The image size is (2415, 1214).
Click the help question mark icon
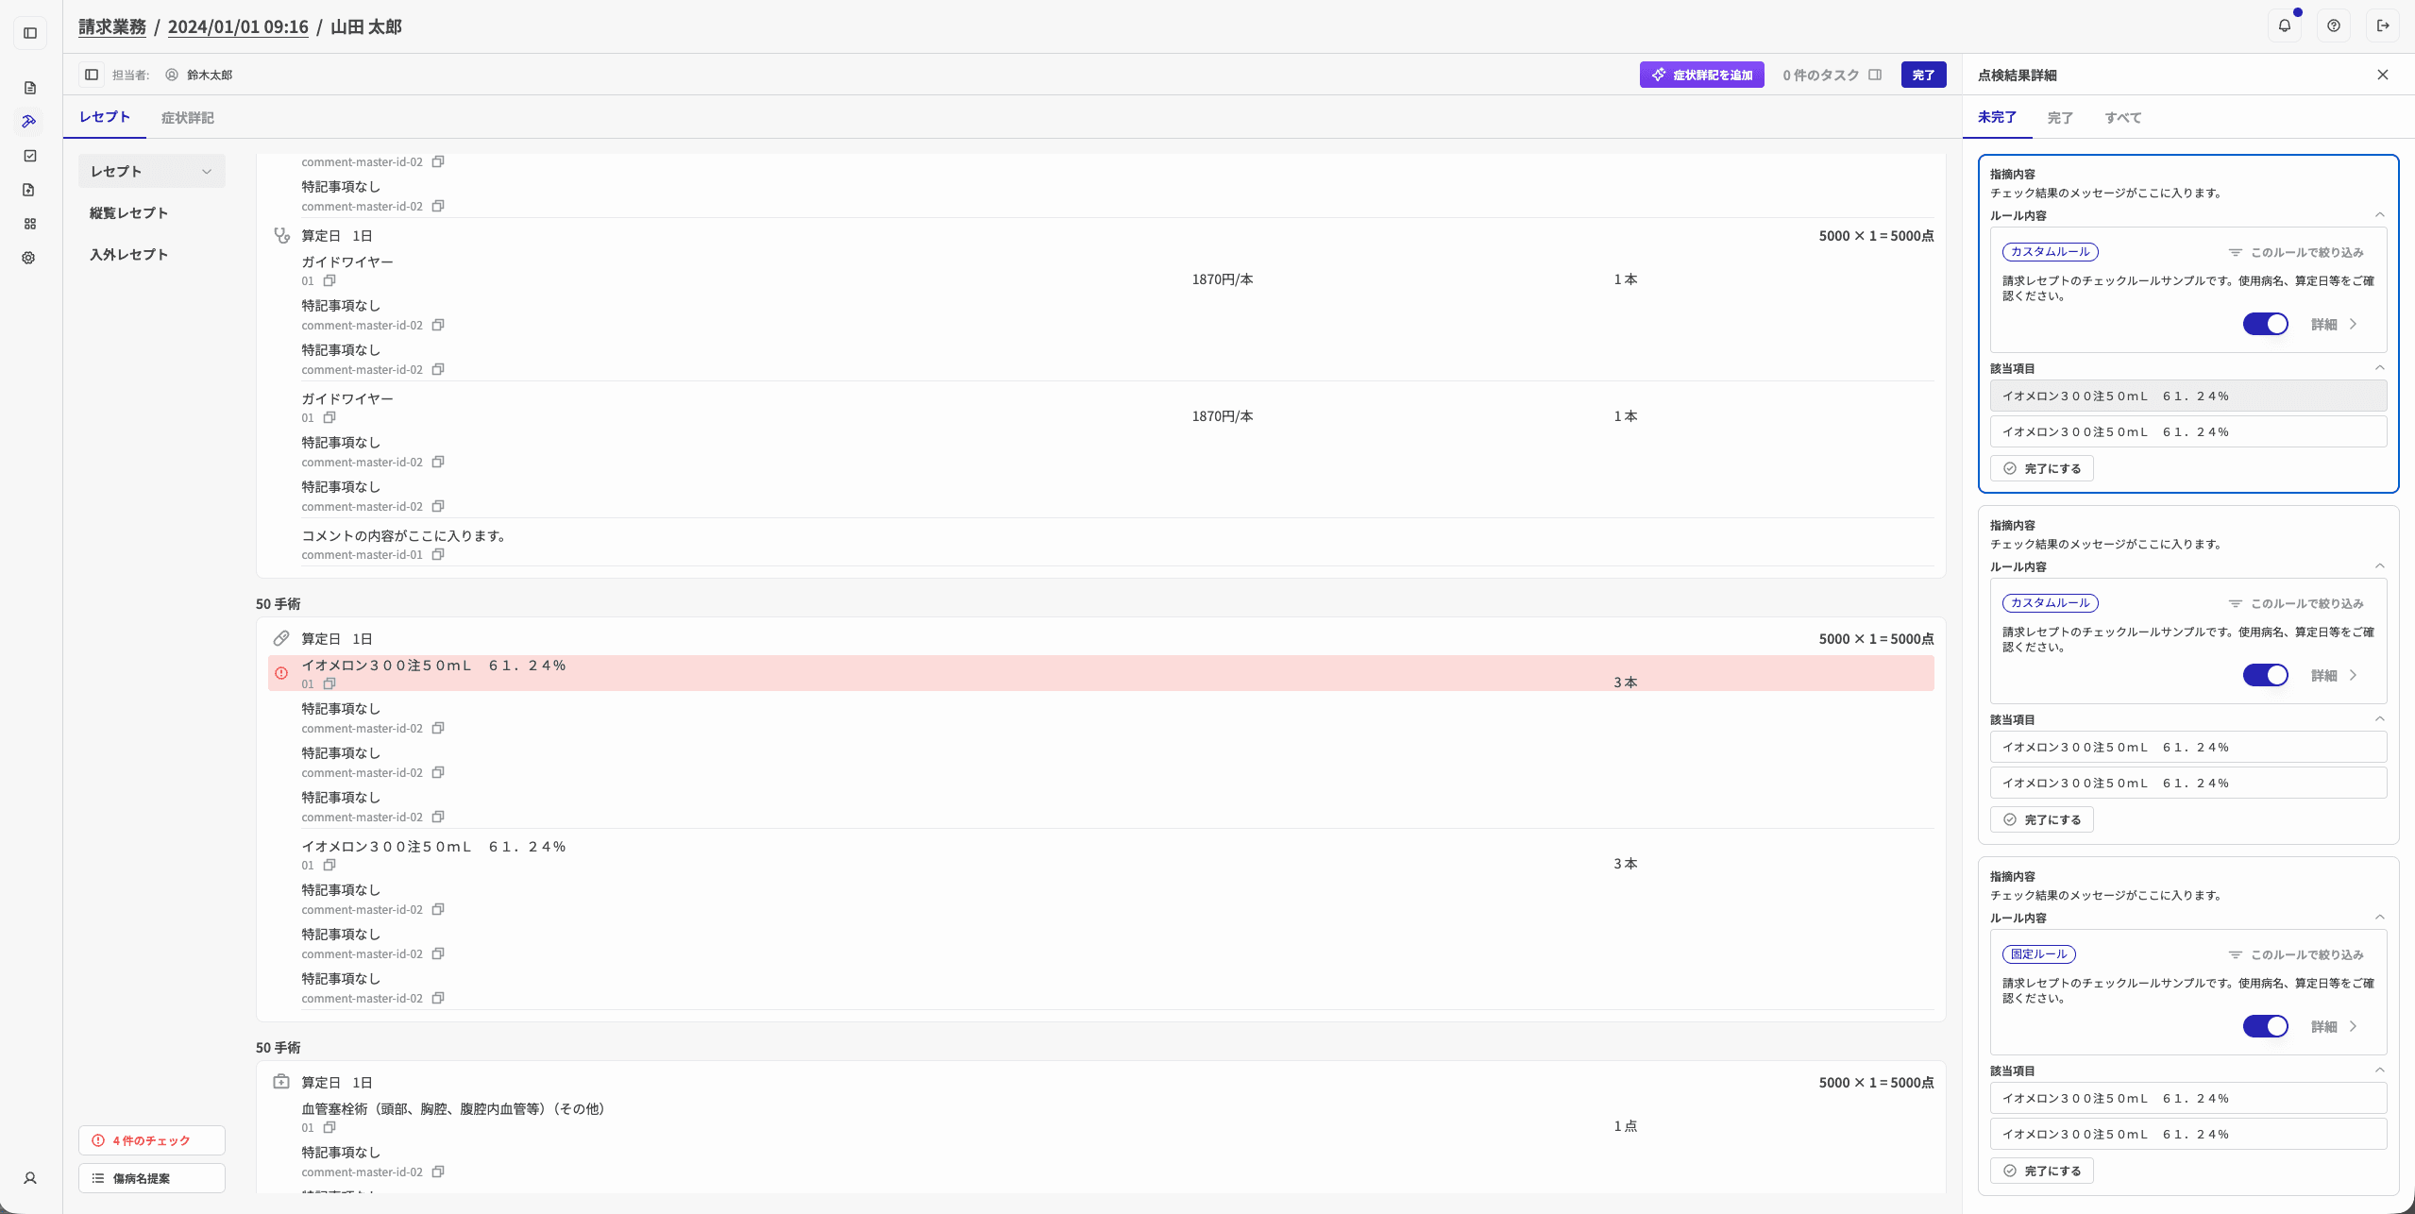[x=2334, y=26]
